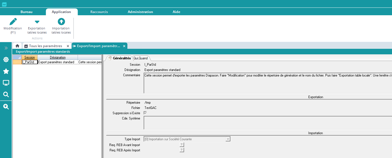Switch to the Qui,Quand tab
This screenshot has height=158, width=392.
pos(141,58)
